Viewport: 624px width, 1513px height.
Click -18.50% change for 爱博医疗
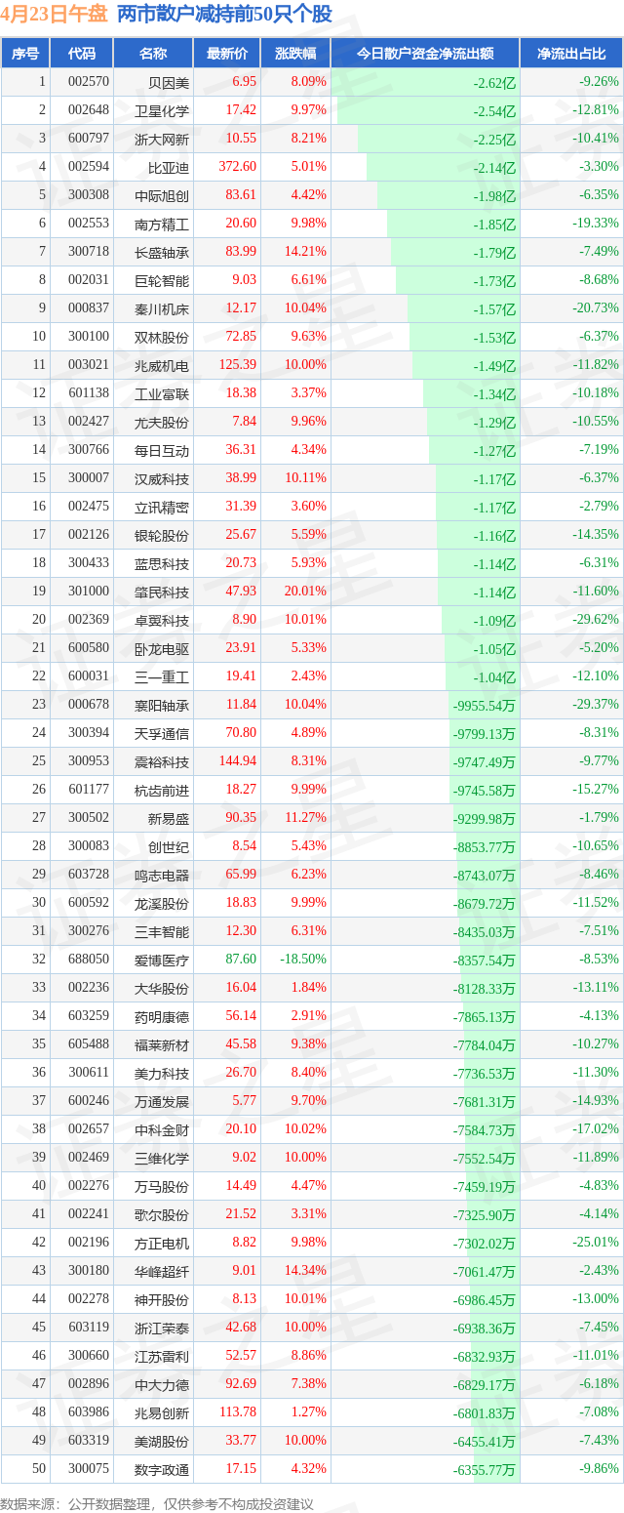click(x=303, y=960)
